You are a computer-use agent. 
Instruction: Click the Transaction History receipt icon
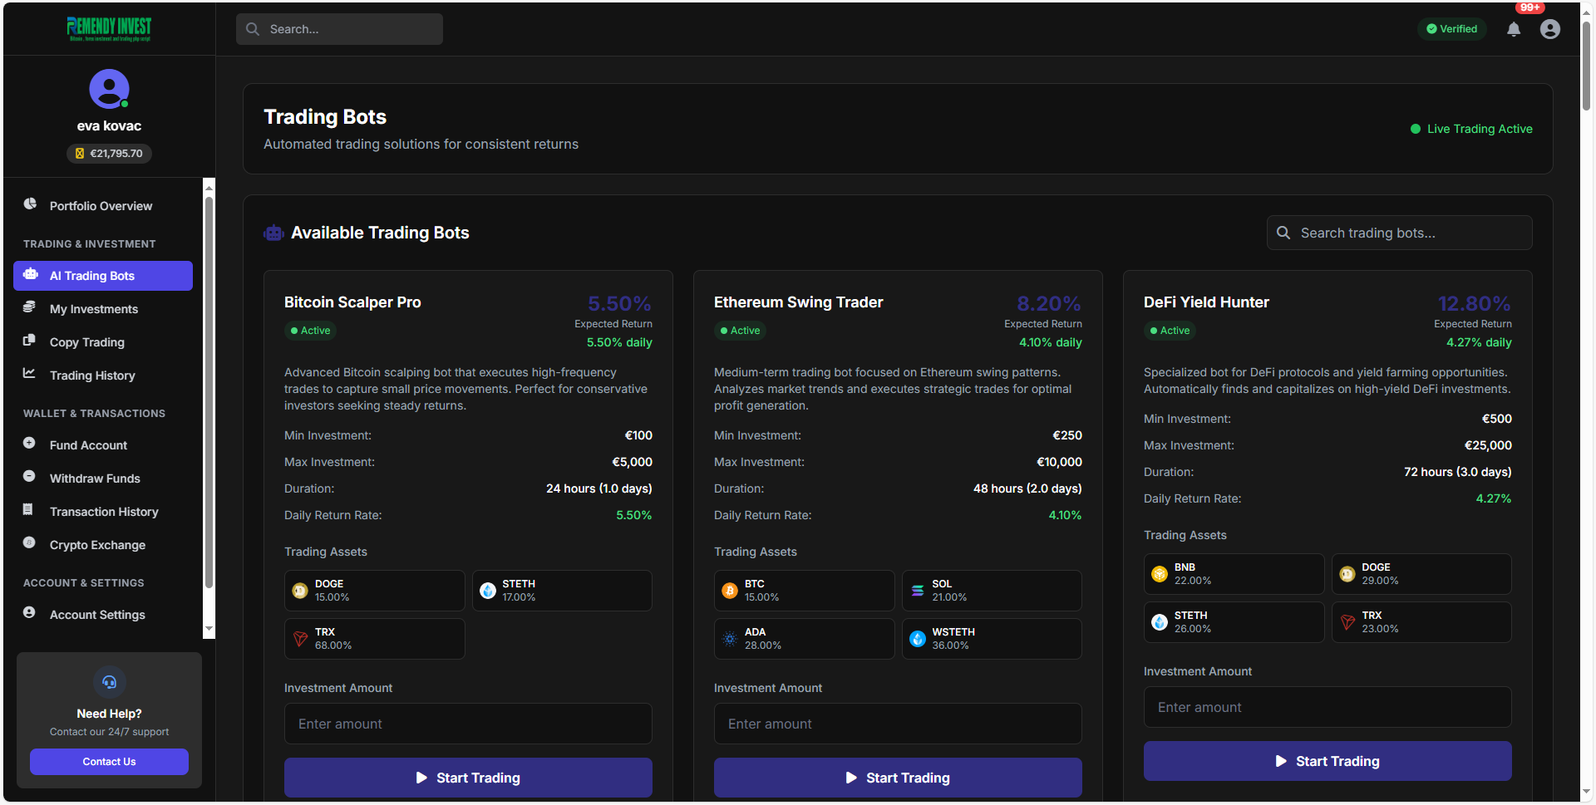coord(28,509)
